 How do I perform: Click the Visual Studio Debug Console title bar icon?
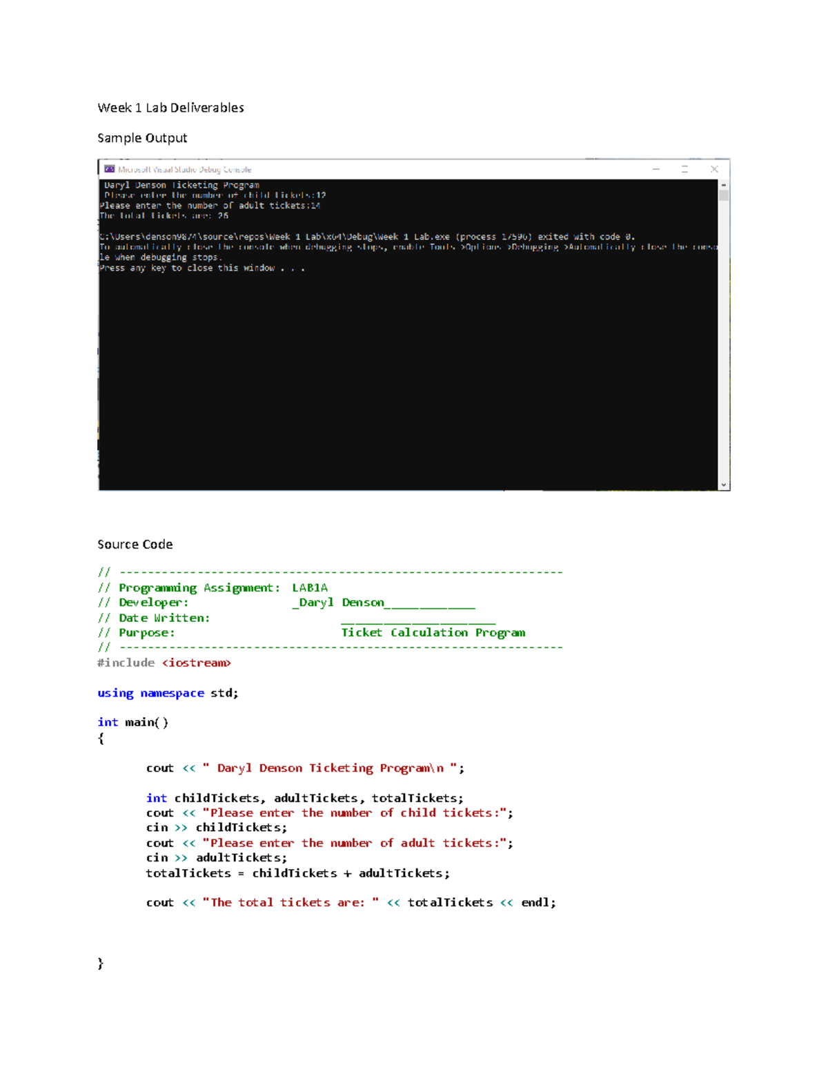point(109,168)
